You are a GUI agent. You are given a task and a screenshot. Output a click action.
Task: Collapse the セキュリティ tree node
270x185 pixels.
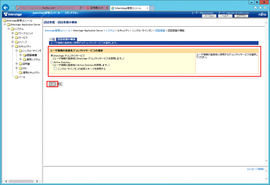coord(13,46)
